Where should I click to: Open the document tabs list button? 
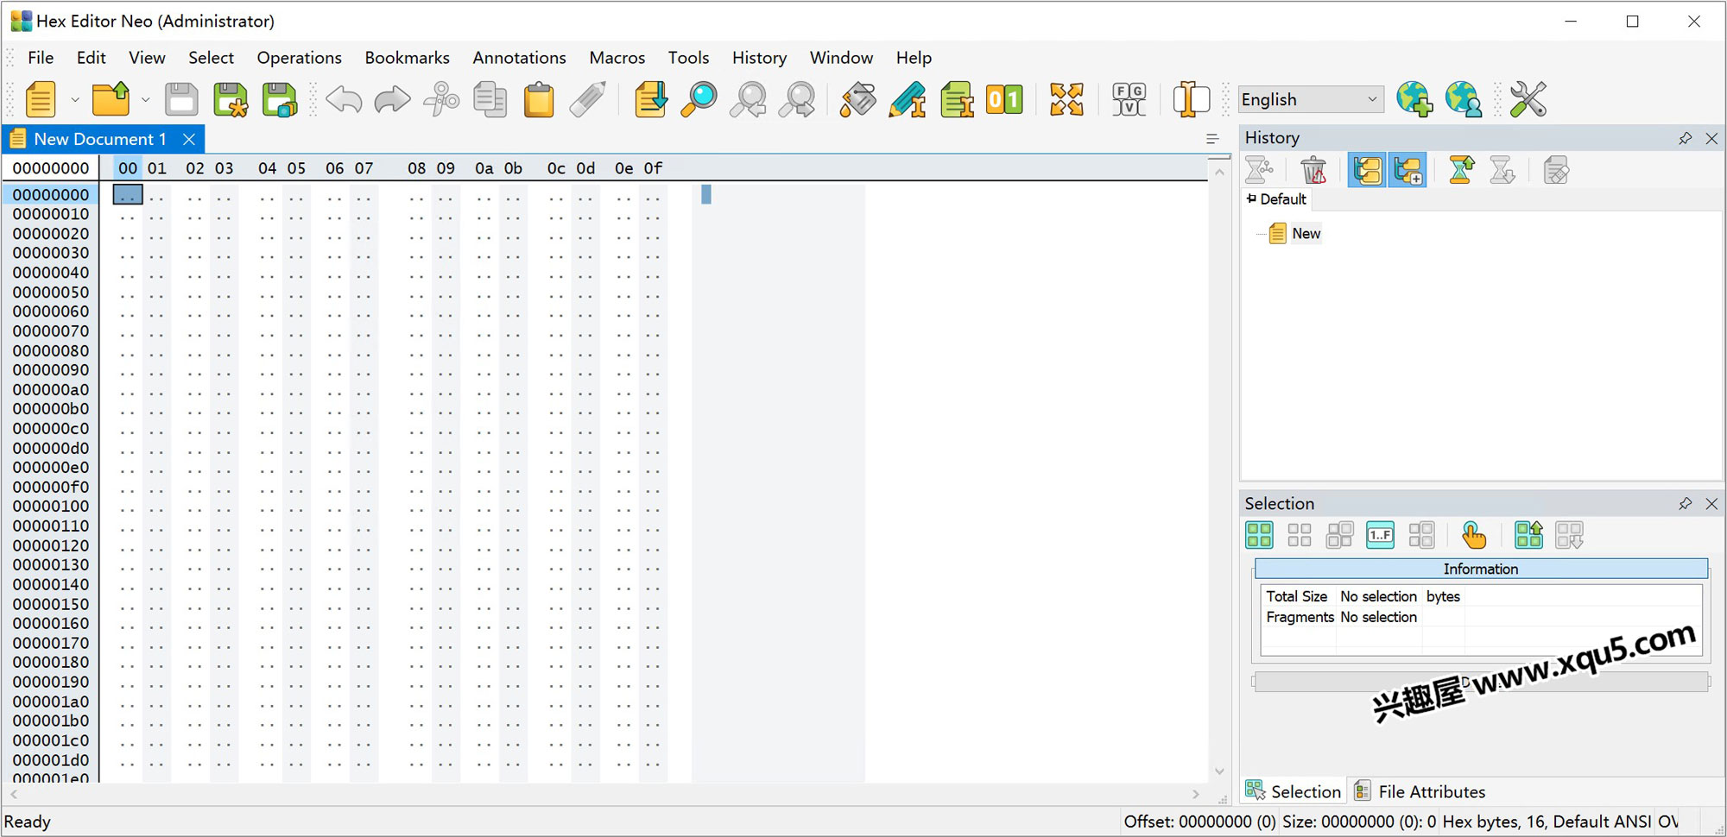tap(1212, 139)
